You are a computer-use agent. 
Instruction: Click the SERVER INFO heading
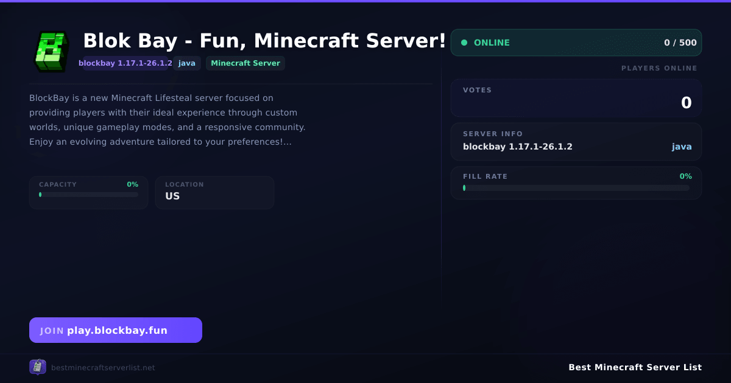[x=493, y=134]
